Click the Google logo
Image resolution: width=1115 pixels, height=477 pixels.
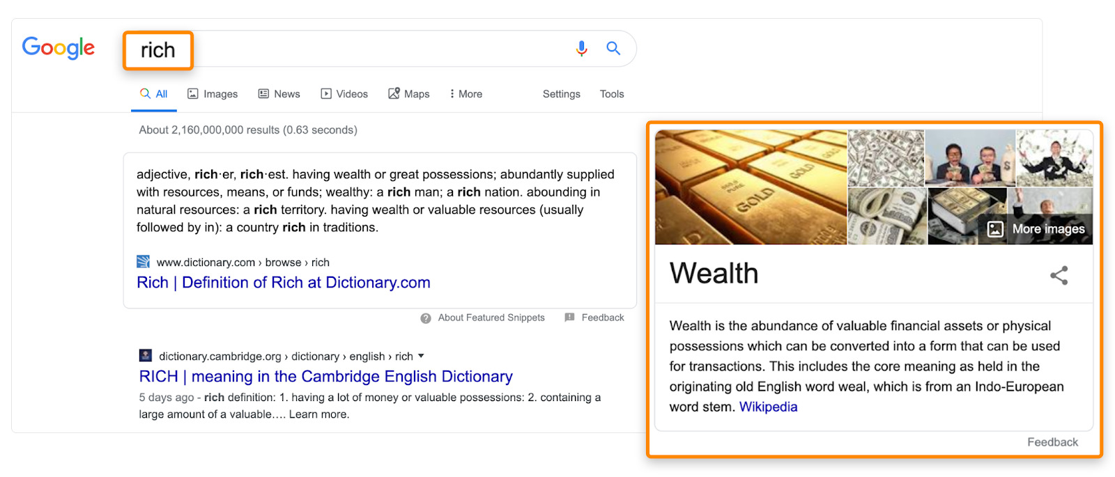click(59, 47)
